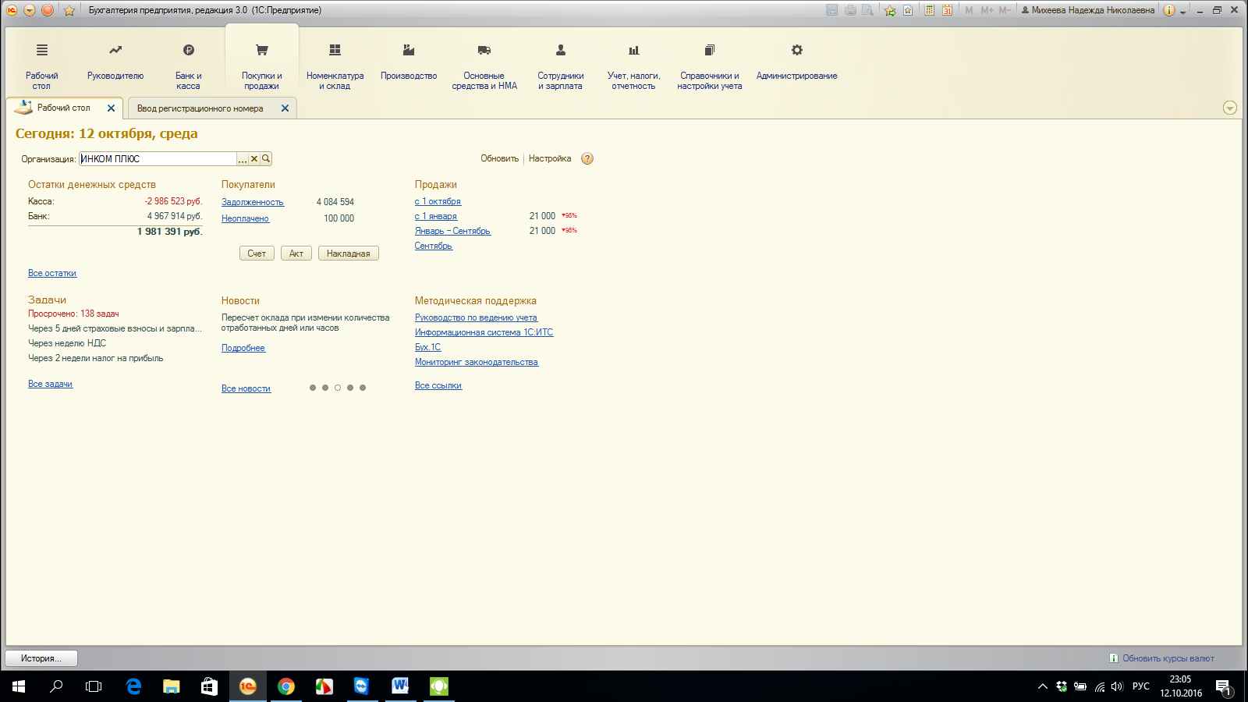1248x702 pixels.
Task: Open the Все остатки link
Action: click(x=52, y=273)
